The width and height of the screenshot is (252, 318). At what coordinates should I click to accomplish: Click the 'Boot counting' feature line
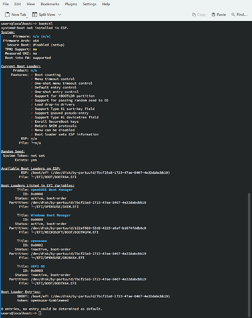point(48,75)
